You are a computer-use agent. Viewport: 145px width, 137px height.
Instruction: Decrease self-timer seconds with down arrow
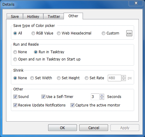(102, 98)
